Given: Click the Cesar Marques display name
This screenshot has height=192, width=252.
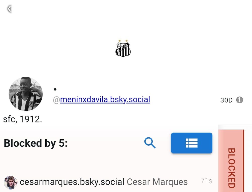Looking at the screenshot, I should [x=157, y=182].
